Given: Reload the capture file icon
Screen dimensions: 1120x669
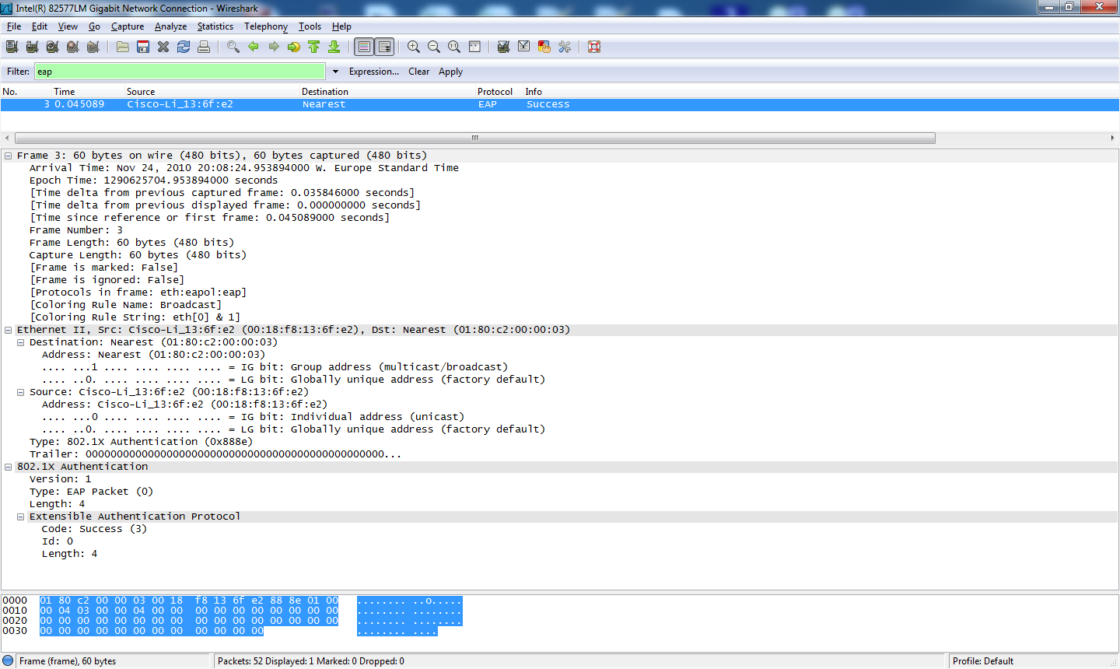Looking at the screenshot, I should 184,47.
